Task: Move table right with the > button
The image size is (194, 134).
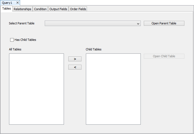Action: point(75,59)
